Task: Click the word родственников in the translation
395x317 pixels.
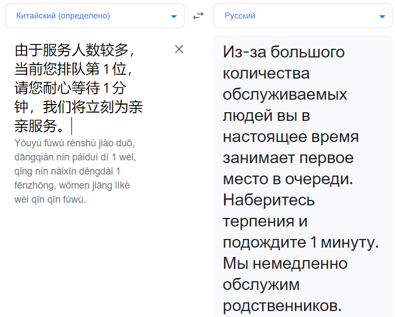Action: click(x=282, y=306)
